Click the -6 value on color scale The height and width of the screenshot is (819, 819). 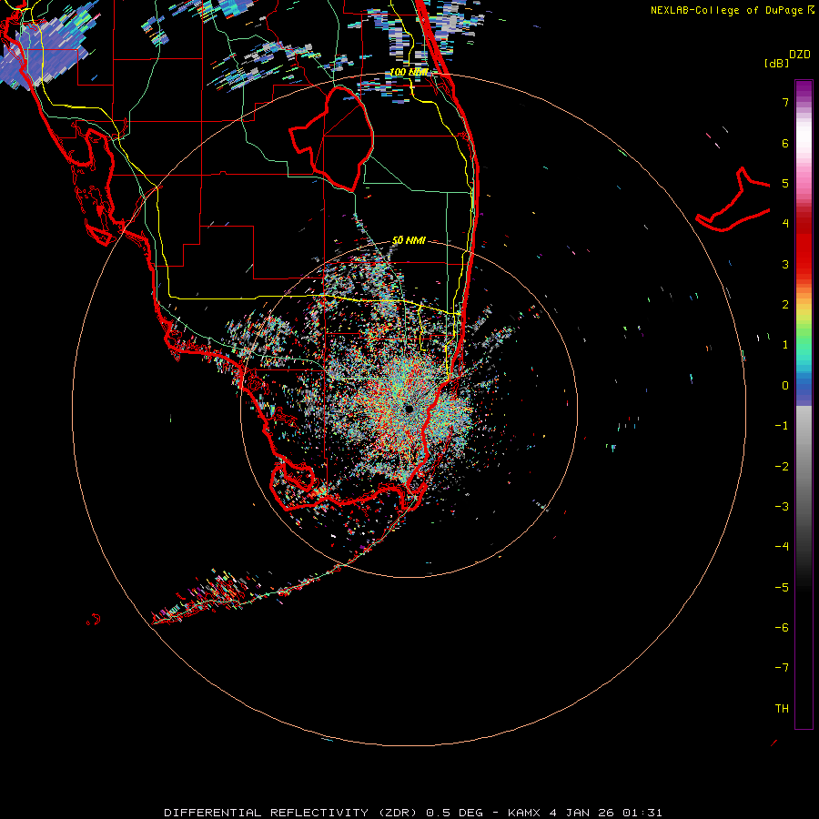coord(782,627)
